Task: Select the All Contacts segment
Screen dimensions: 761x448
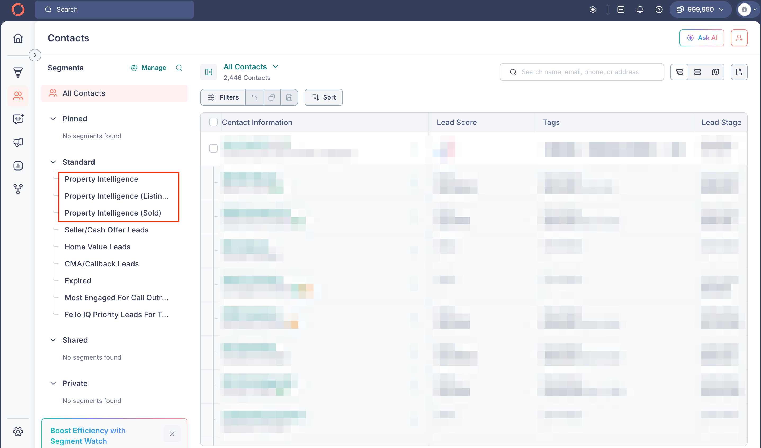Action: tap(114, 93)
